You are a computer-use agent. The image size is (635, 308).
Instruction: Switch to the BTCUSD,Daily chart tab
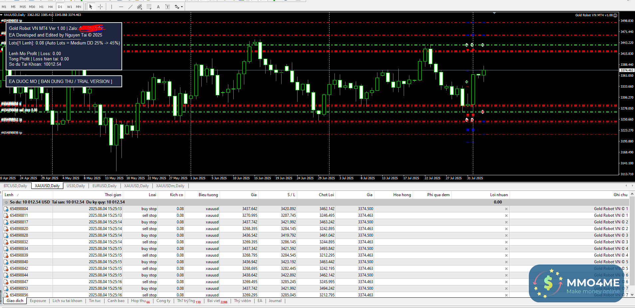tap(15, 186)
